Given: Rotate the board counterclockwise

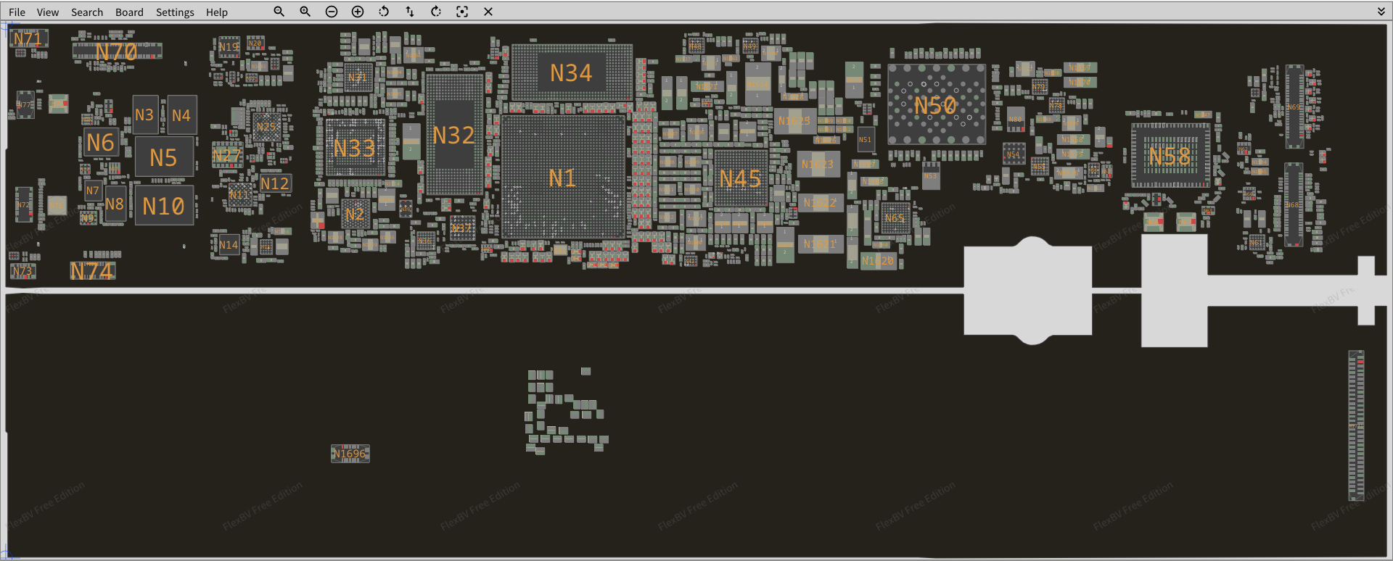Looking at the screenshot, I should point(384,12).
